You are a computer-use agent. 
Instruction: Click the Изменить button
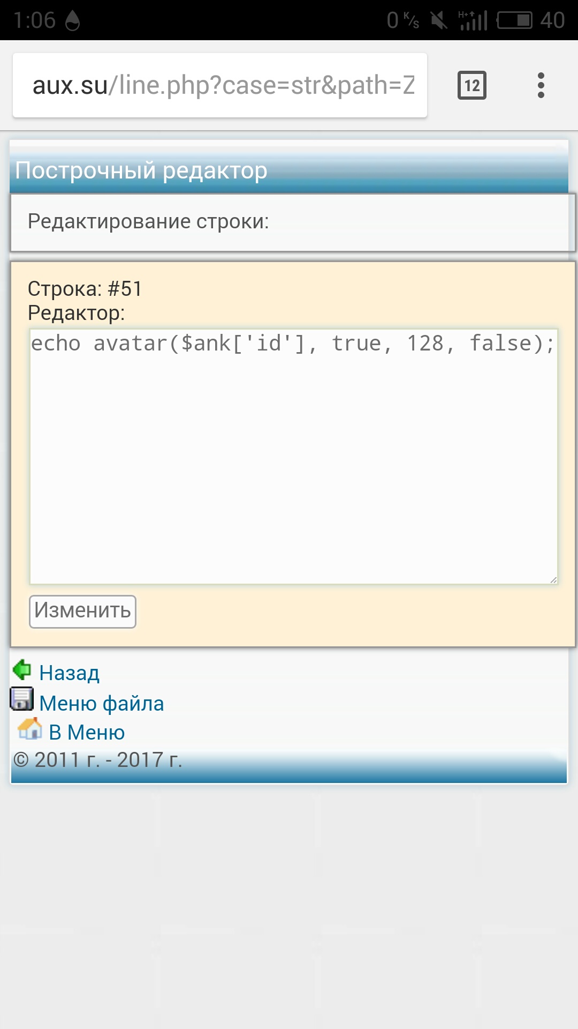point(82,612)
